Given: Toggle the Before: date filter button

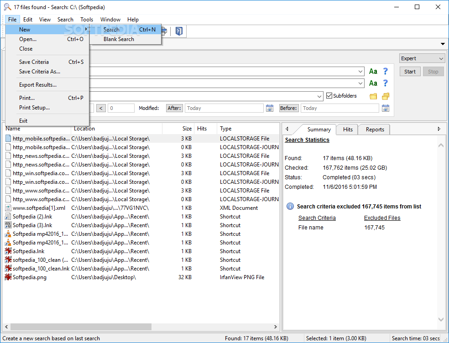Looking at the screenshot, I should click(289, 108).
